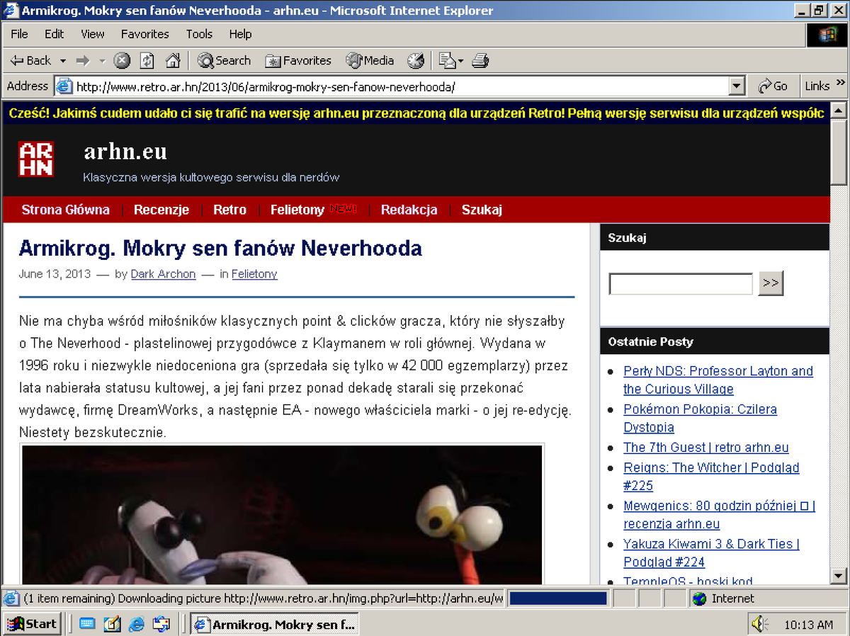This screenshot has height=636, width=850.
Task: Refresh the page with the Refresh icon
Action: [x=147, y=61]
